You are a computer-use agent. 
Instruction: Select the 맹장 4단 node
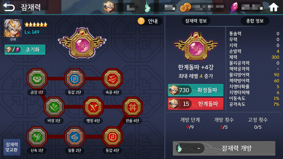93,107
